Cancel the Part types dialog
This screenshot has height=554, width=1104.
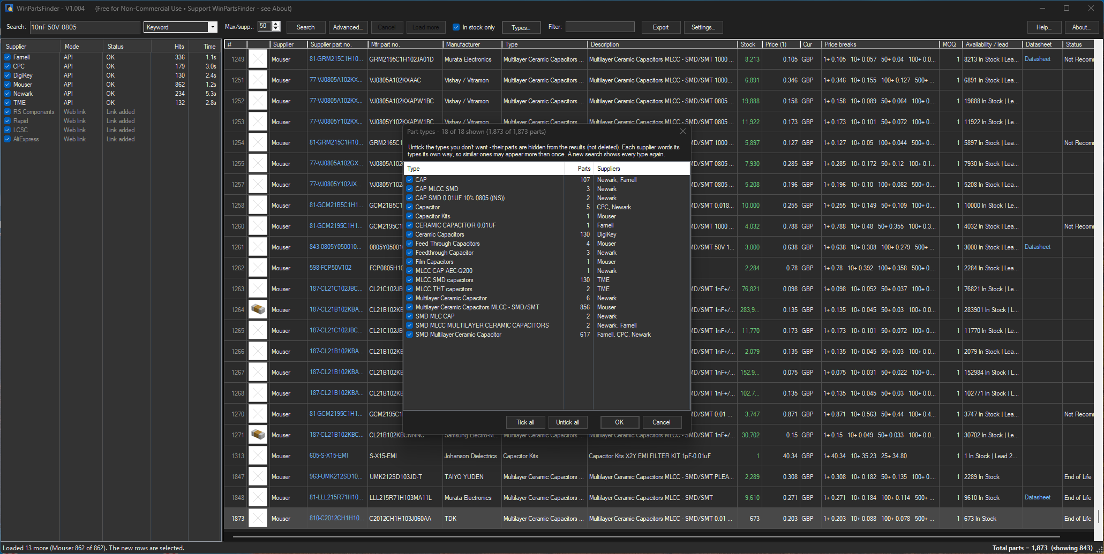[x=662, y=422]
